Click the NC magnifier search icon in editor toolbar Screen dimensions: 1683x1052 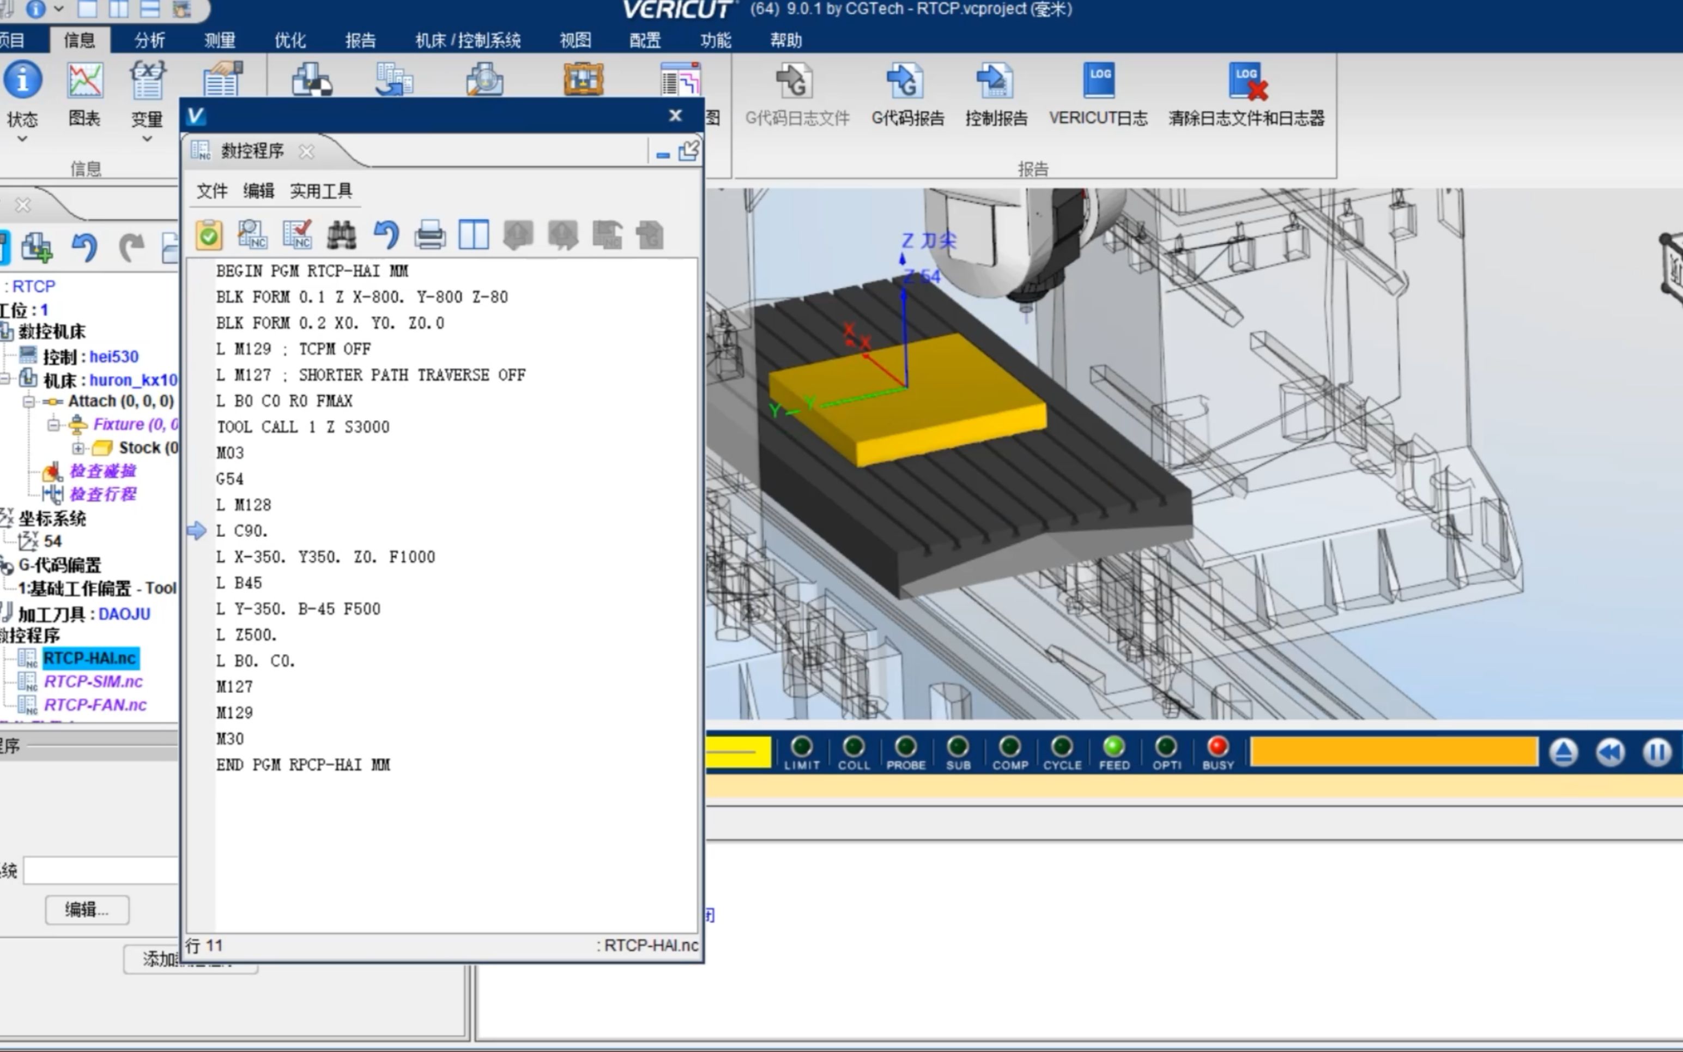pyautogui.click(x=252, y=235)
